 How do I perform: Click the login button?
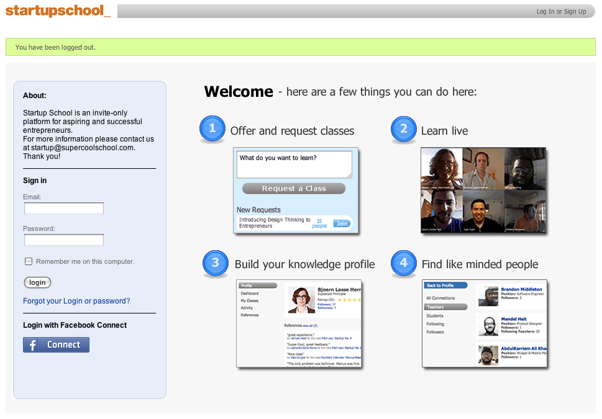coord(37,282)
